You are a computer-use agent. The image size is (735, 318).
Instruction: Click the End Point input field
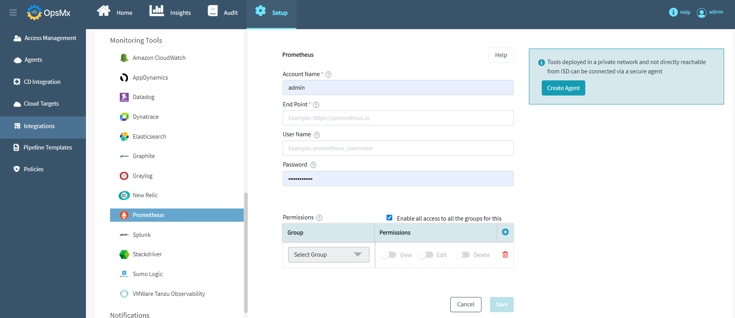tap(398, 118)
